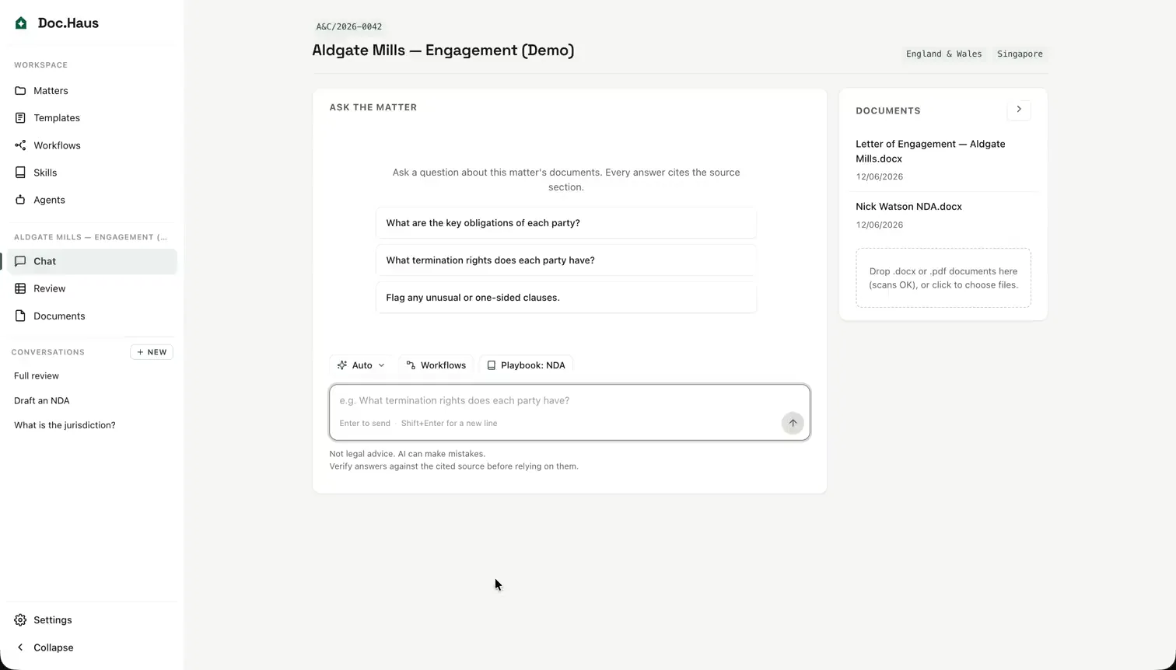Select the Chat tab of the matter
The height and width of the screenshot is (670, 1176).
[92, 261]
